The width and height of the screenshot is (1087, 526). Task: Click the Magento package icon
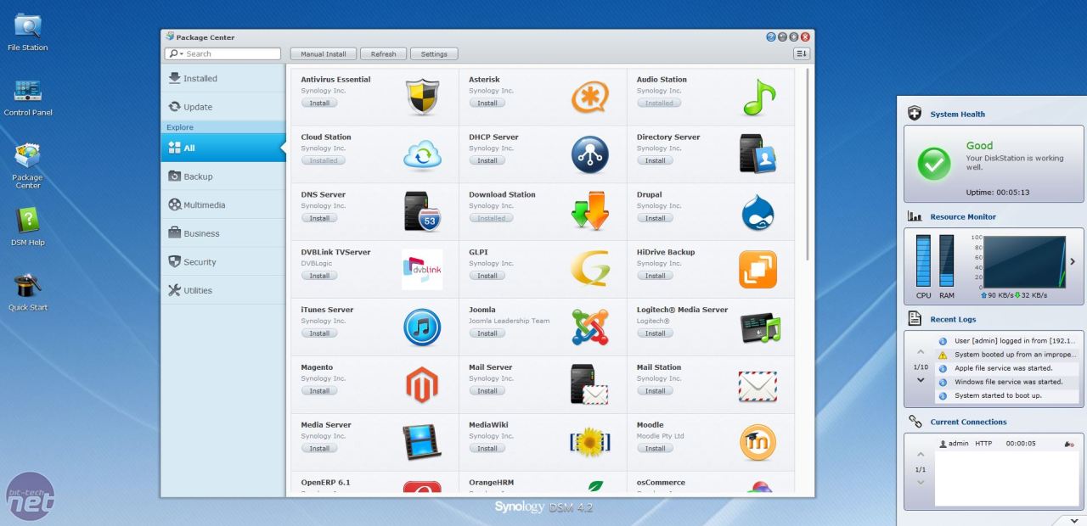pyautogui.click(x=422, y=385)
